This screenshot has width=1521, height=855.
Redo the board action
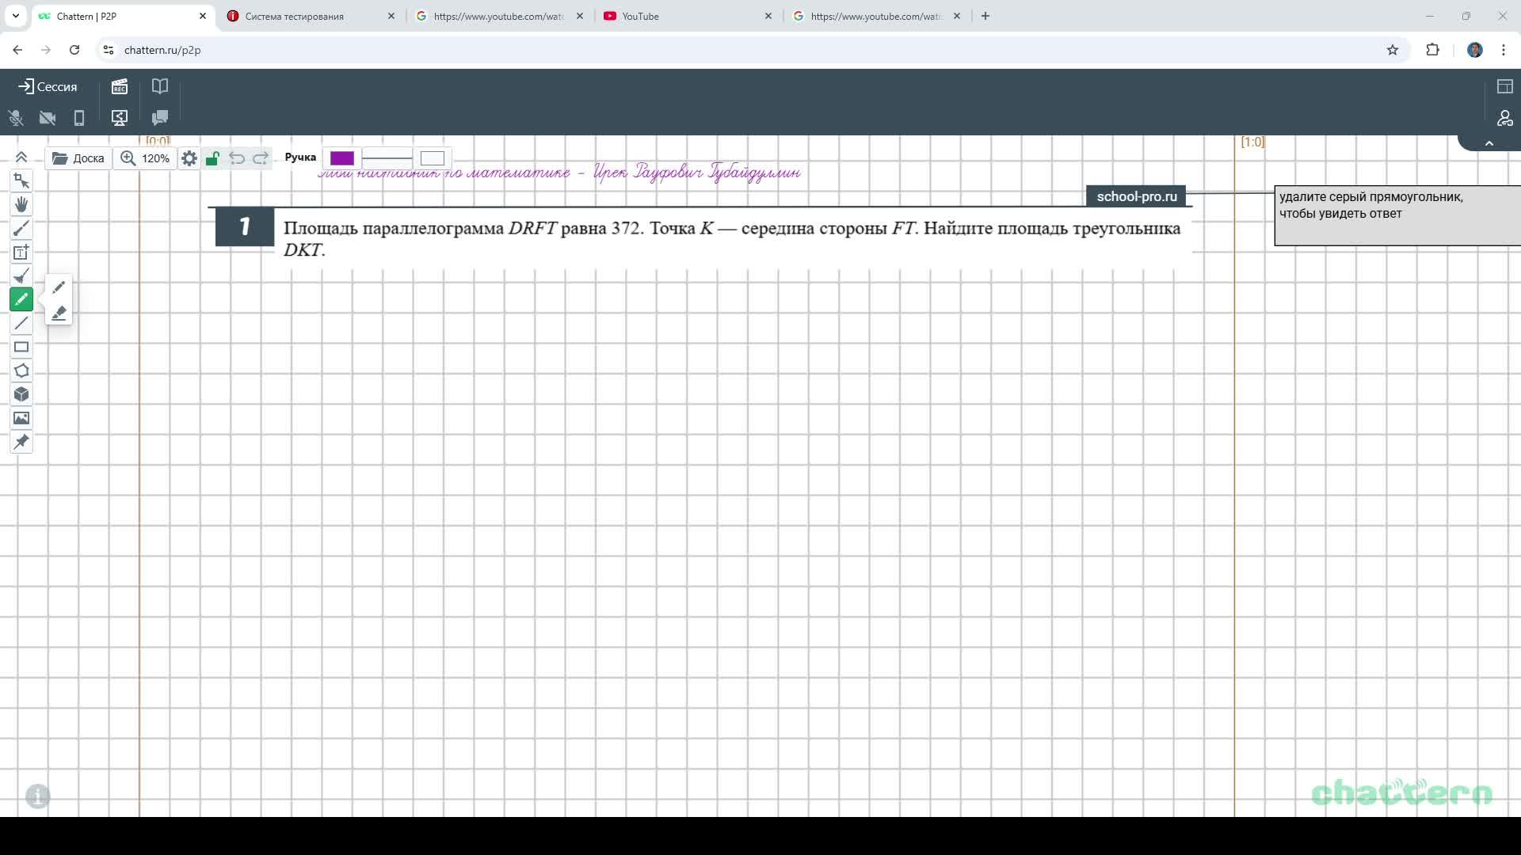pos(261,158)
